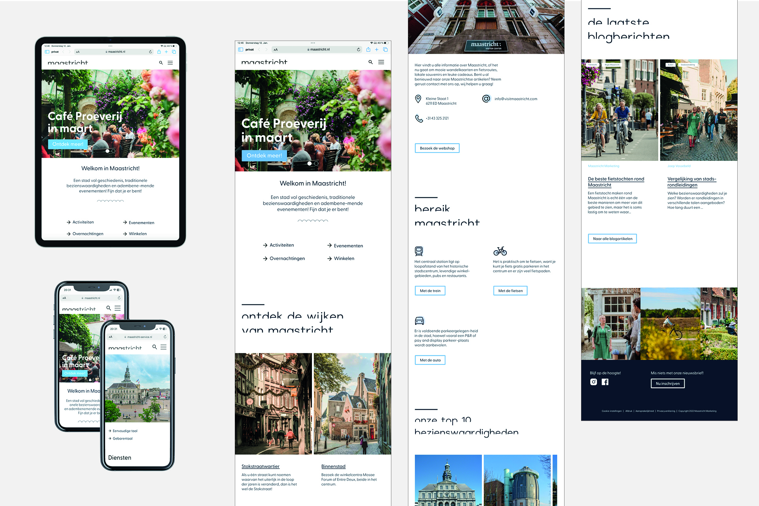759x506 pixels.
Task: Click the second carousel dot on the framed iPad hero
Action: pos(113,151)
